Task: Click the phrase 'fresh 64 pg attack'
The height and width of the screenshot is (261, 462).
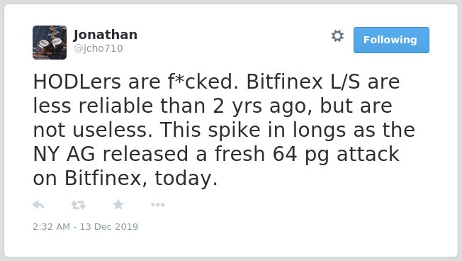Action: (x=307, y=154)
